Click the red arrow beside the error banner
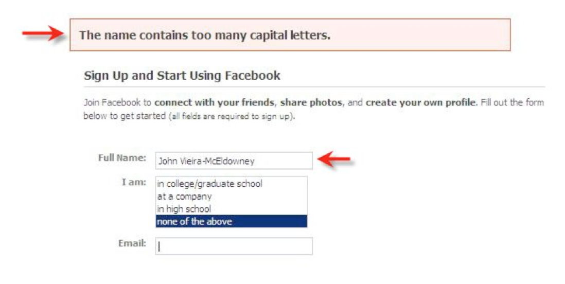 (x=41, y=35)
